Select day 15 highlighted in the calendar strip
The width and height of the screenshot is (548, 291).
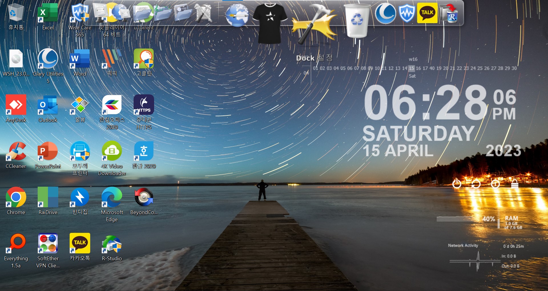pos(411,68)
